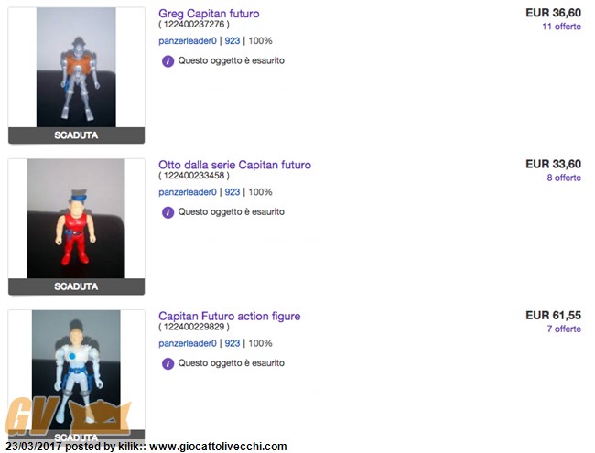
Task: Open seller panzerleader0 on Greg listing
Action: tap(188, 41)
